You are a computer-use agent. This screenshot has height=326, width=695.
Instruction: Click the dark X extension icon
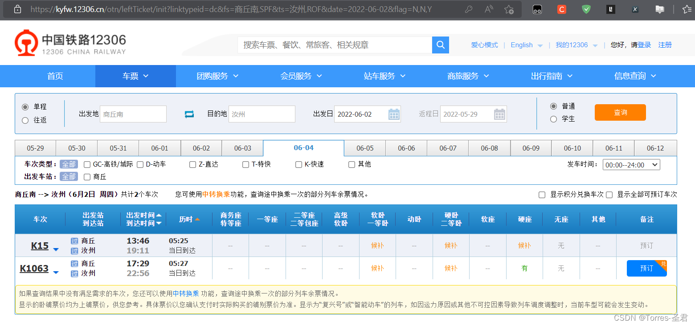click(635, 9)
